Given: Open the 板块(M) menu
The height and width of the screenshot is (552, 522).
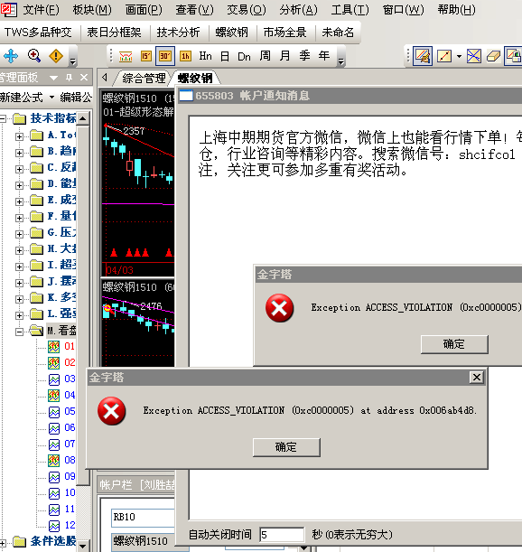Looking at the screenshot, I should click(x=92, y=10).
